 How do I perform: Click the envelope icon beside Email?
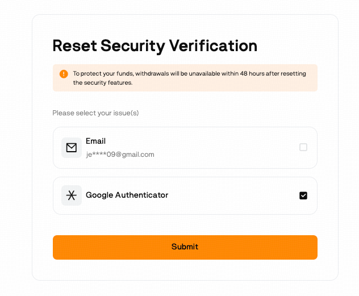[72, 148]
